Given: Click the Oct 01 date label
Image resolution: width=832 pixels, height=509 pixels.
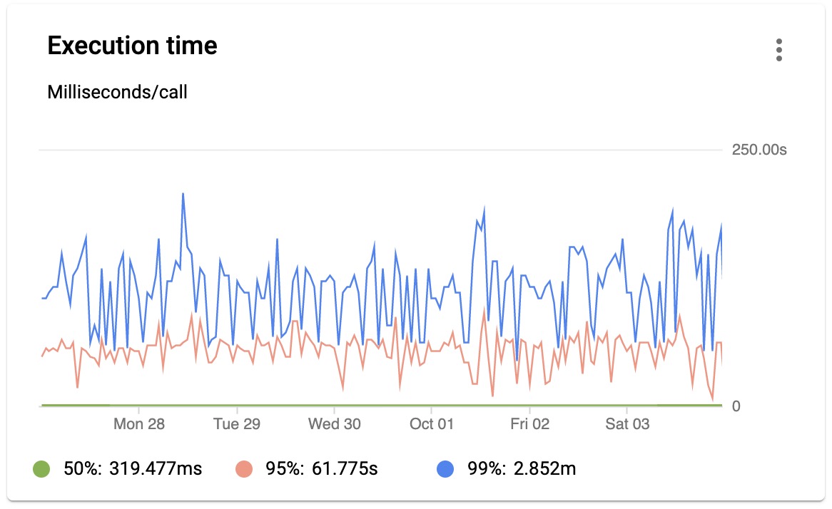Looking at the screenshot, I should click(431, 423).
